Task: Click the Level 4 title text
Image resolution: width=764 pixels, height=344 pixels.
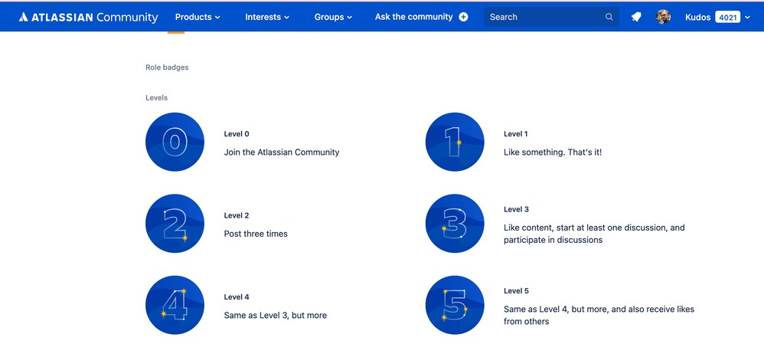Action: (237, 296)
